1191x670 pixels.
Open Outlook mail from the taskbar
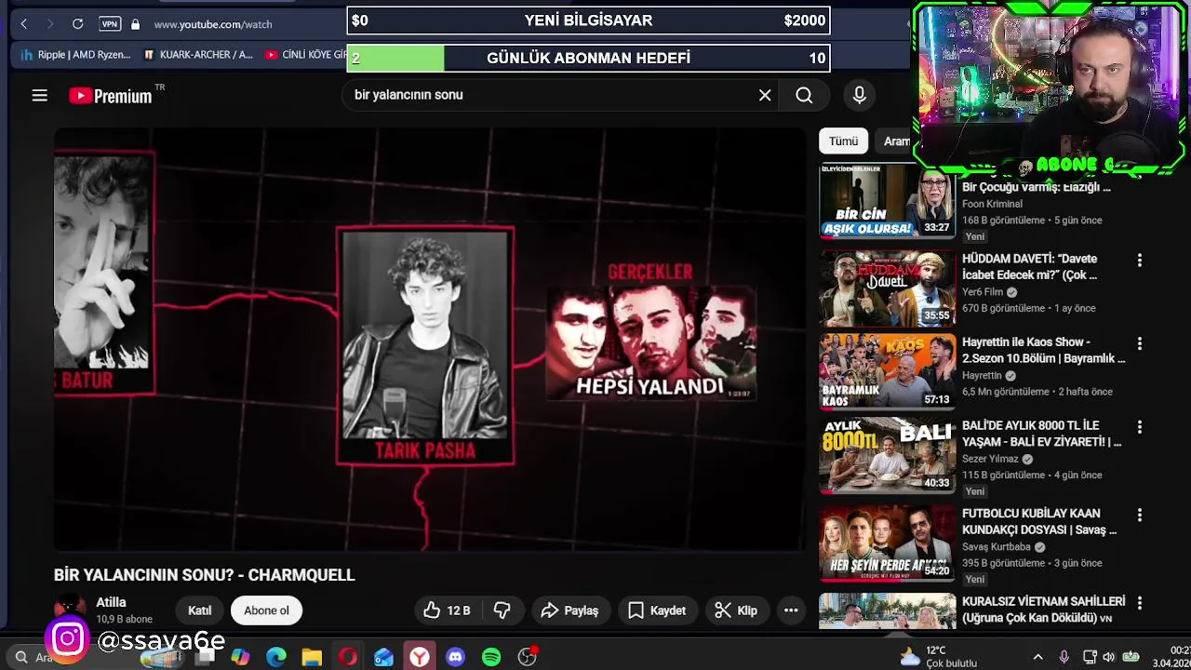(383, 657)
